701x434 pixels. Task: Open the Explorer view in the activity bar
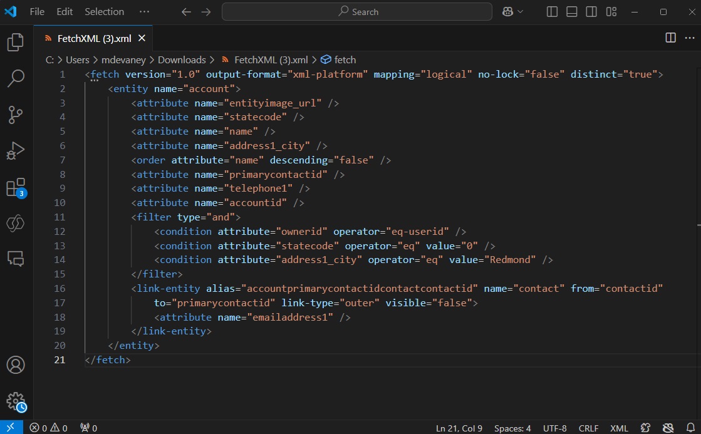click(16, 41)
